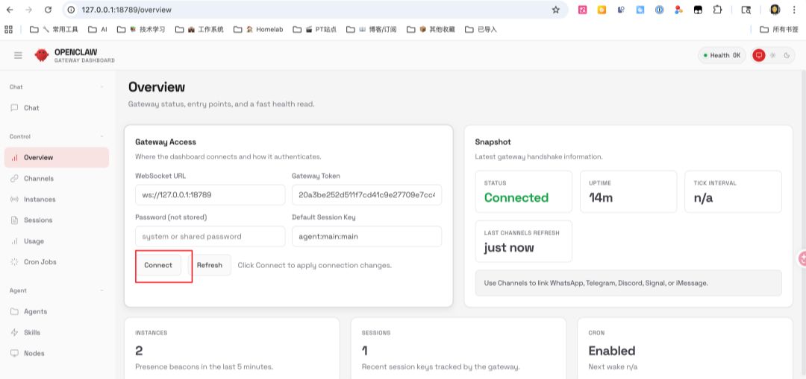Screen dimensions: 806x379
Task: Open the 博客/订阅 bookmark folder
Action: click(x=372, y=29)
